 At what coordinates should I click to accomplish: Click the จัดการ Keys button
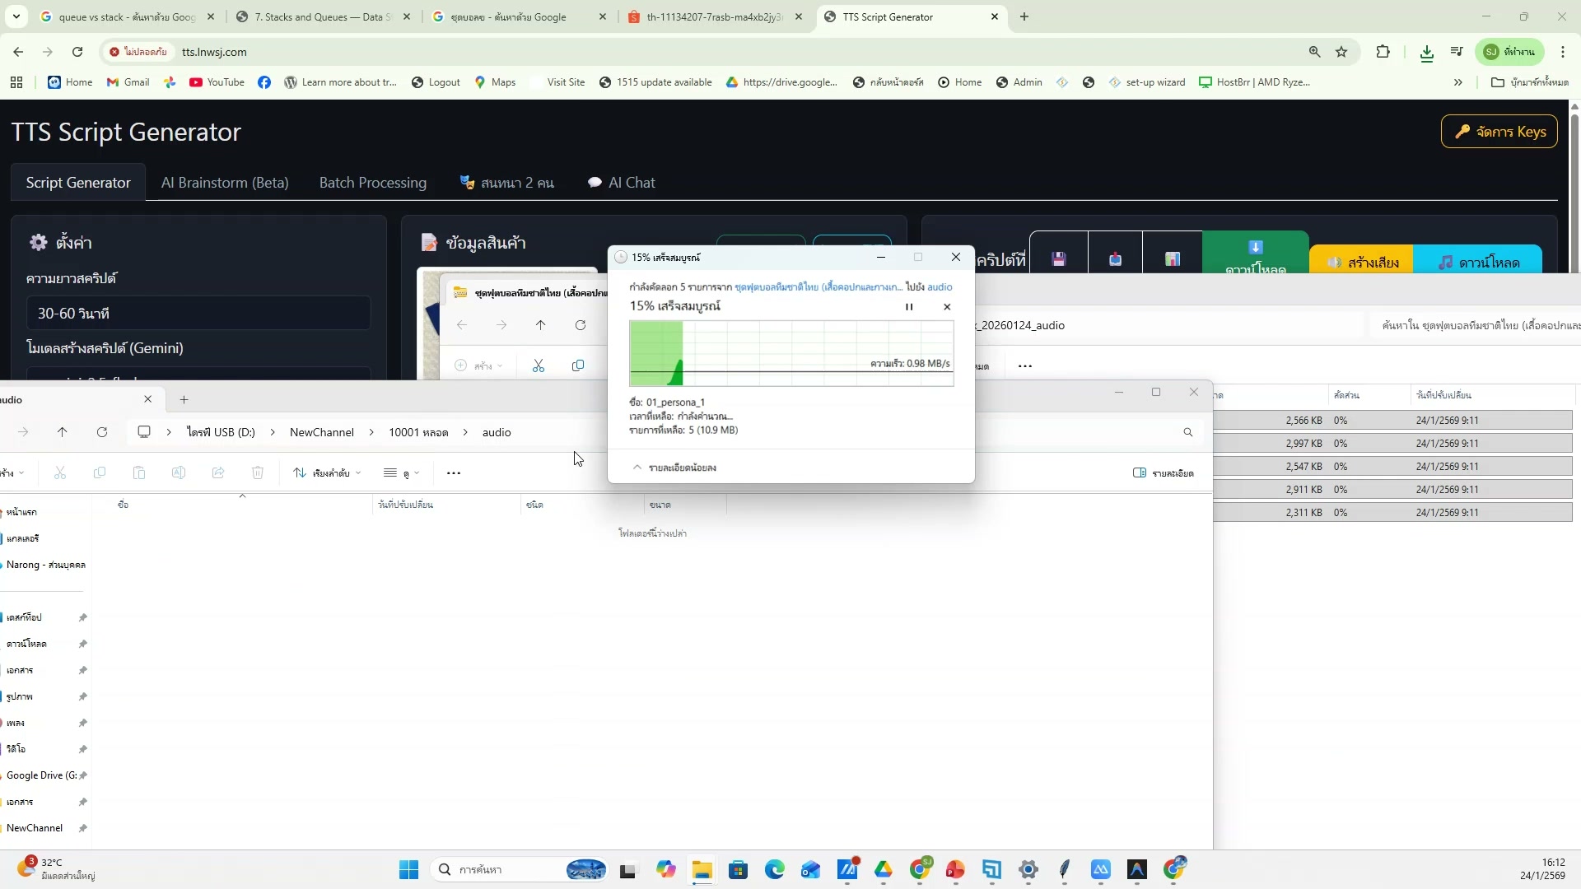pos(1499,131)
